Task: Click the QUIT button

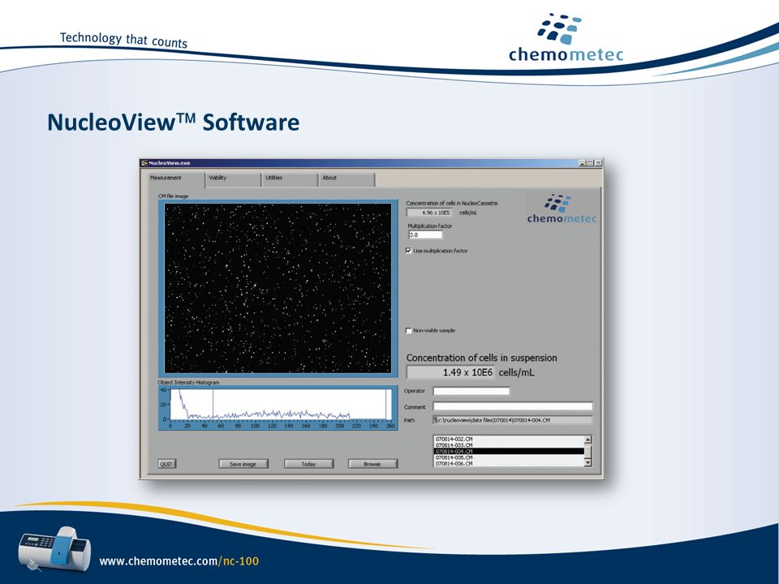Action: 166,464
